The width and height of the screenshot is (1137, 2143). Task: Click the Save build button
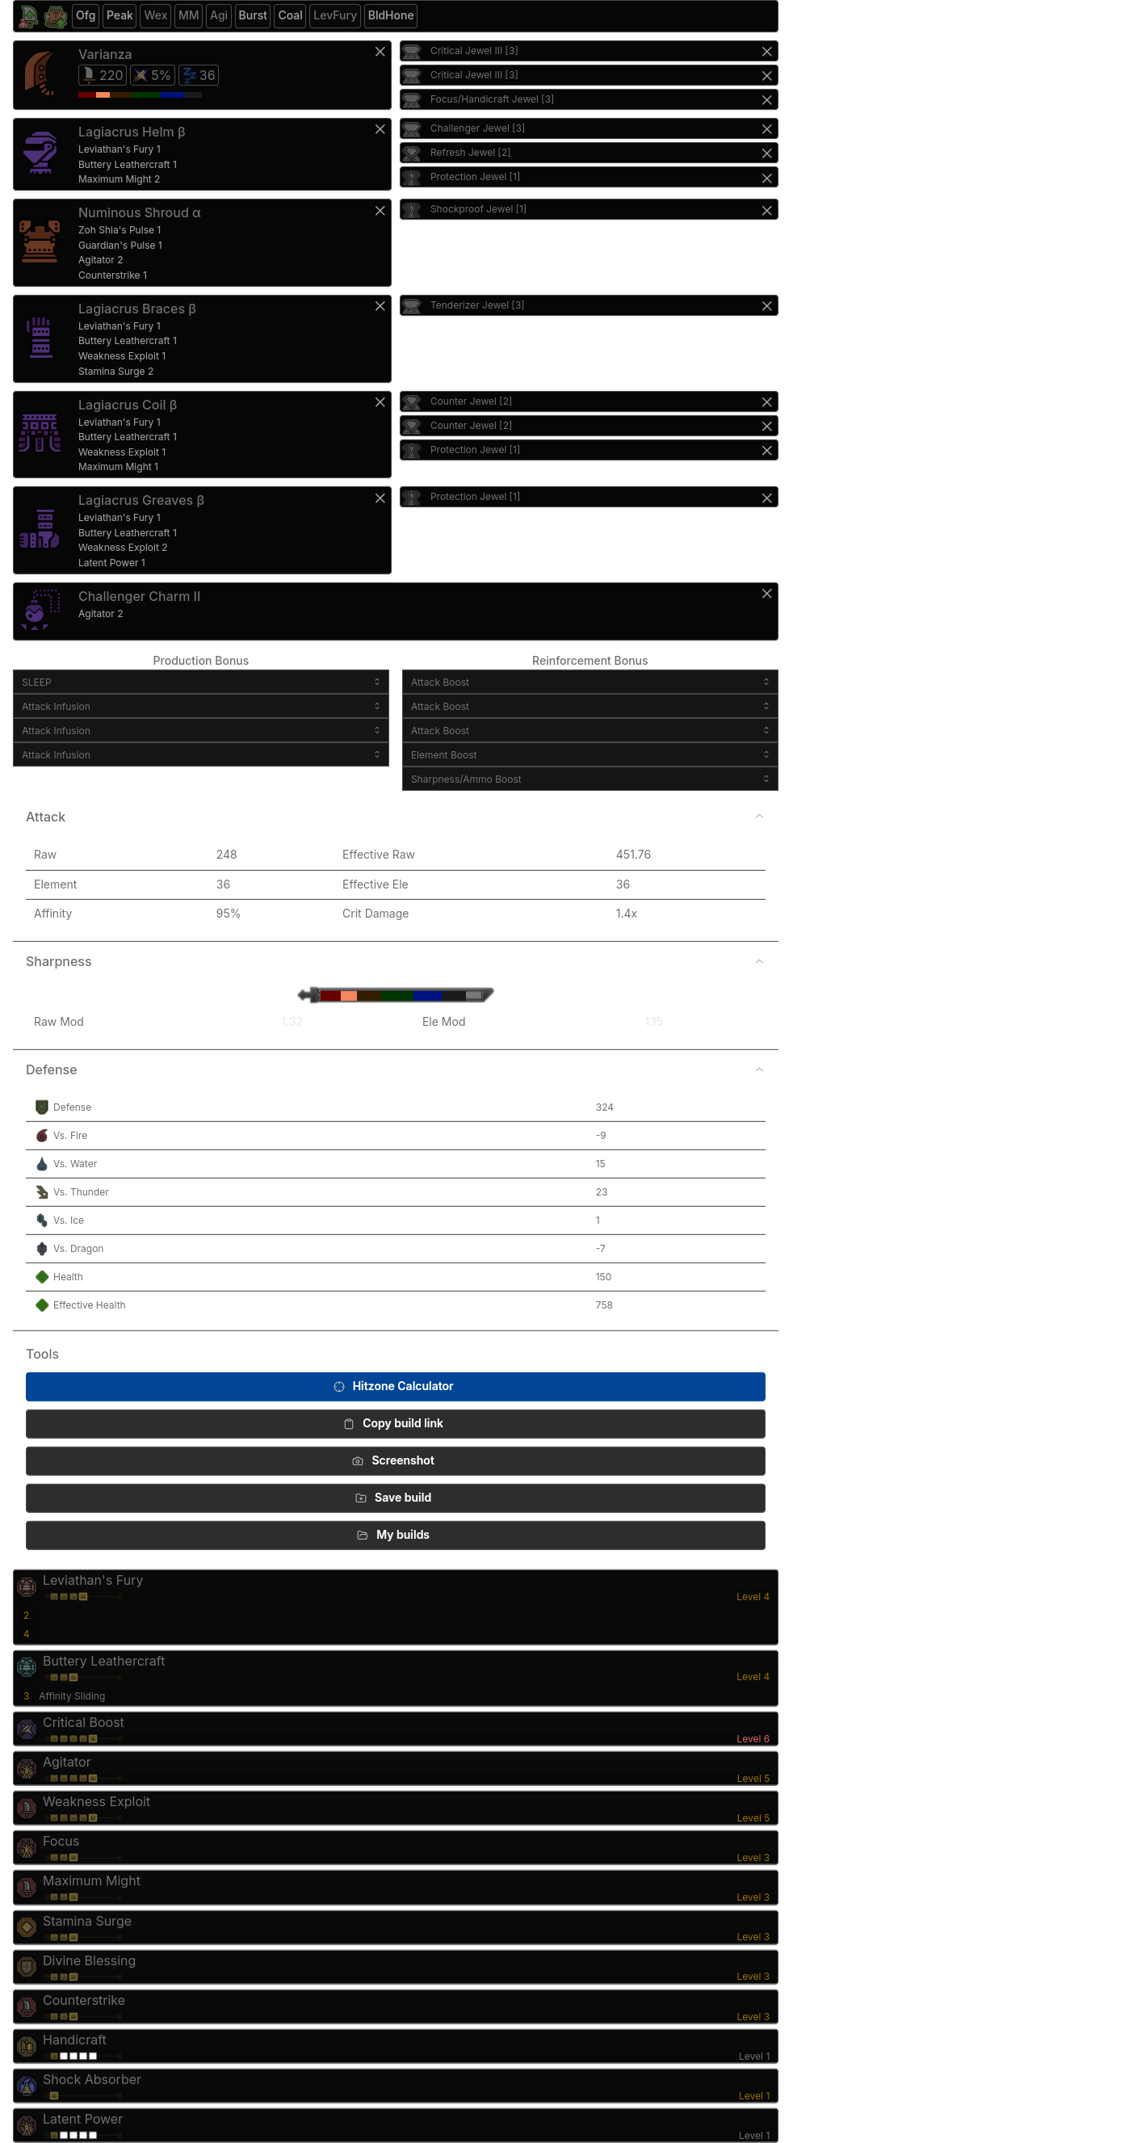tap(395, 1498)
